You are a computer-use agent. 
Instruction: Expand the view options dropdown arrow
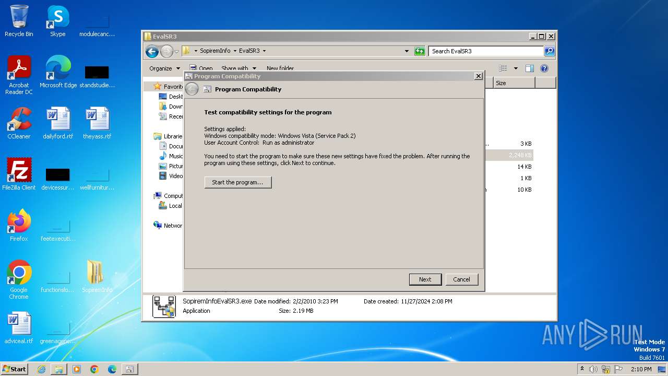pyautogui.click(x=516, y=68)
